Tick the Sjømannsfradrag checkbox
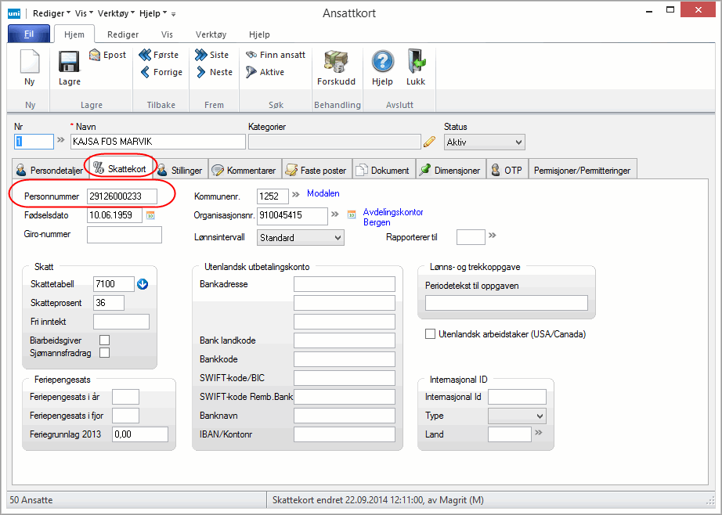 pyautogui.click(x=104, y=353)
